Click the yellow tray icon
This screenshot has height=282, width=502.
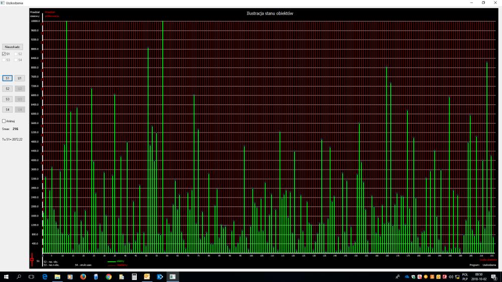[438, 276]
